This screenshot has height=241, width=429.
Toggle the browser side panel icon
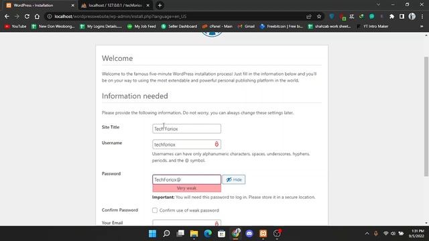pyautogui.click(x=402, y=16)
